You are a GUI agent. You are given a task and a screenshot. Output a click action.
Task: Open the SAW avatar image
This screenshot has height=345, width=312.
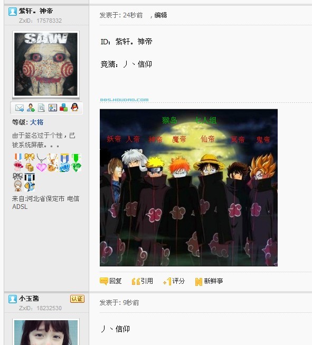pos(46,64)
